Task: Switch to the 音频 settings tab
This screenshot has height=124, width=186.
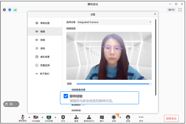Action: pyautogui.click(x=45, y=40)
